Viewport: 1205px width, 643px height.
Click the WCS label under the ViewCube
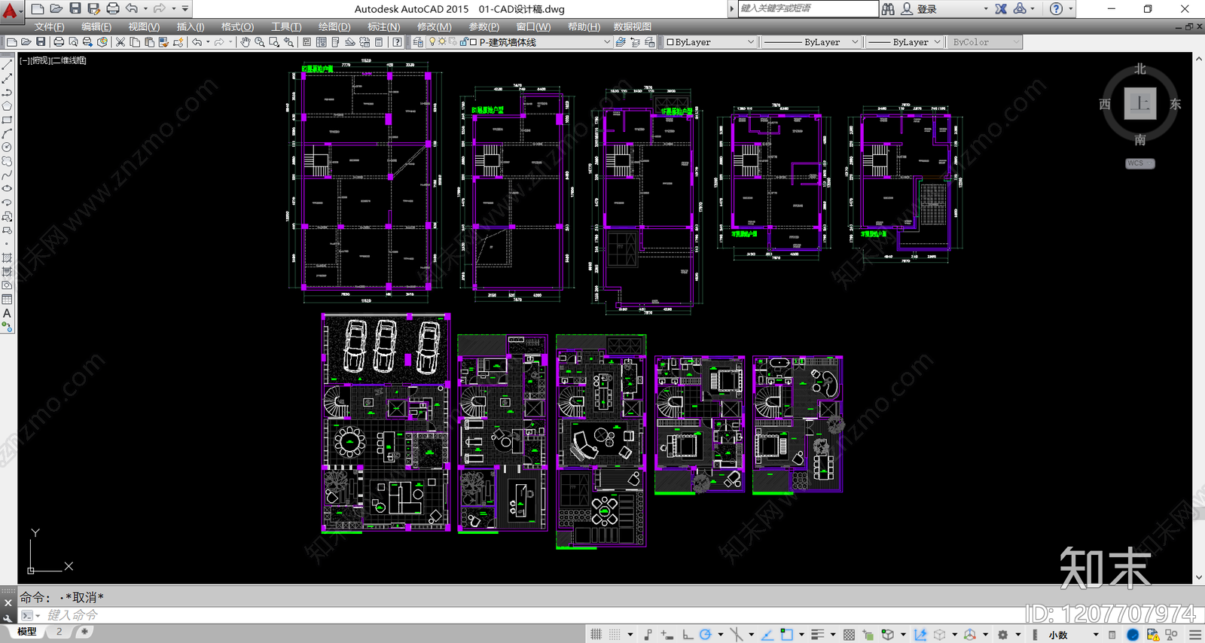pyautogui.click(x=1139, y=163)
